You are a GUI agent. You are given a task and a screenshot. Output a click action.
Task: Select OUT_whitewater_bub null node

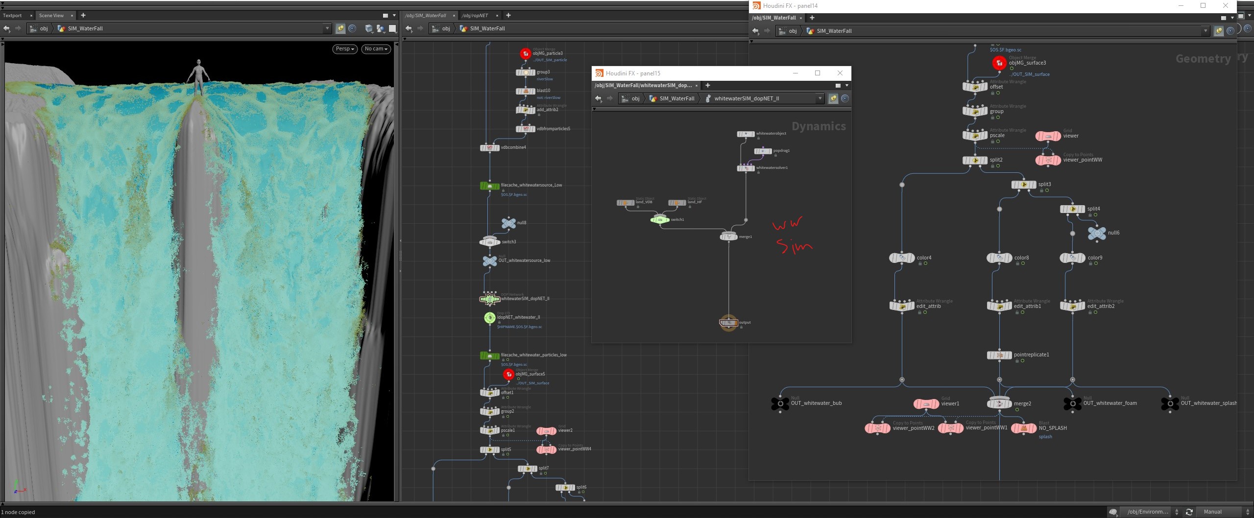tap(780, 403)
